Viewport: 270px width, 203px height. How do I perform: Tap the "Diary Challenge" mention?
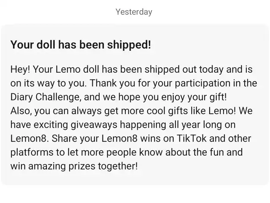pos(46,97)
